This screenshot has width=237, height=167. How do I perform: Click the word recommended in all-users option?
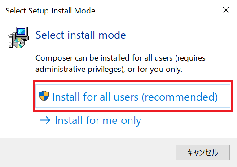(180, 97)
